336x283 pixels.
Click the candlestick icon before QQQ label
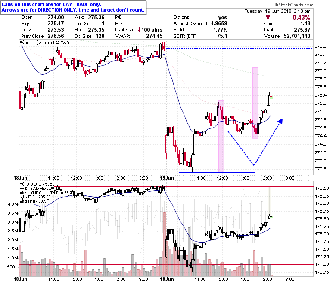click(x=22, y=184)
